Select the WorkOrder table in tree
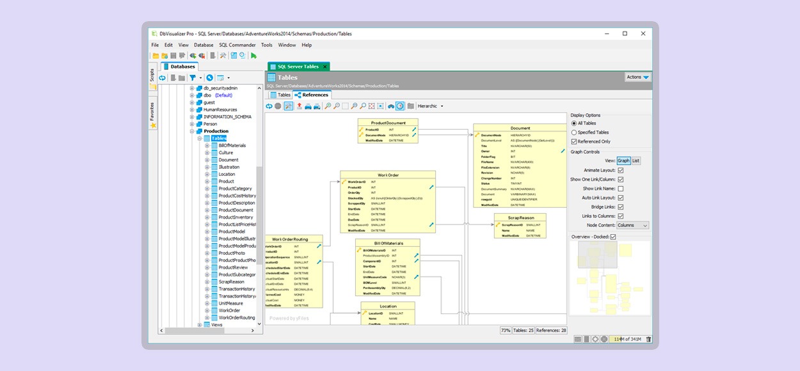The width and height of the screenshot is (800, 371). click(x=229, y=311)
